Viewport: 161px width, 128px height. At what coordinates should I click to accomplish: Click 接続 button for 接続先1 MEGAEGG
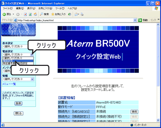coord(134,112)
